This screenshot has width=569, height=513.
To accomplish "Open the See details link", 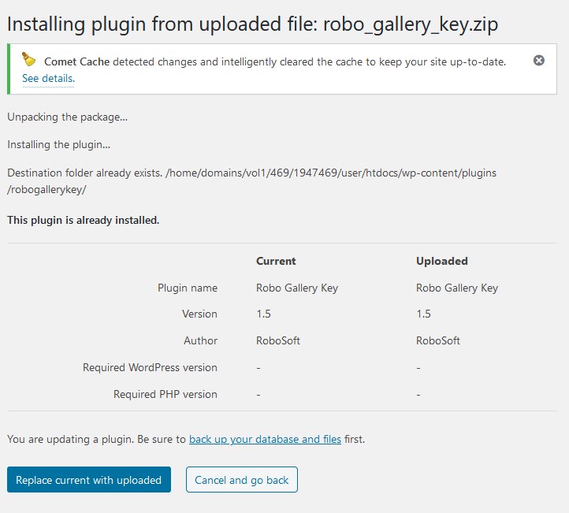I will tap(48, 78).
